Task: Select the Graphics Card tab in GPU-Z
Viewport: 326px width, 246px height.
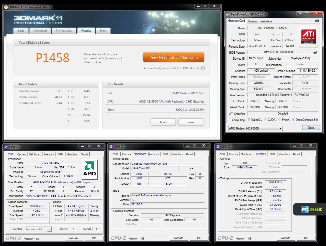Action: 236,21
